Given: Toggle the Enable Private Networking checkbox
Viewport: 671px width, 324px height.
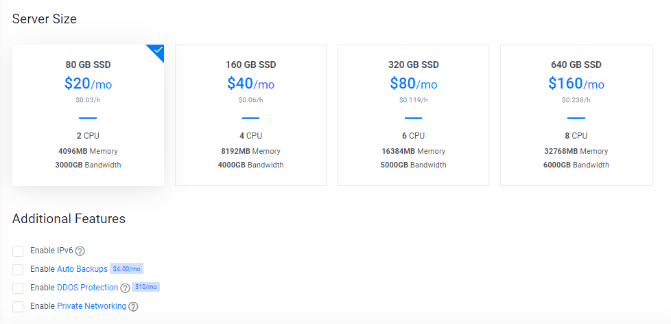Looking at the screenshot, I should point(18,306).
